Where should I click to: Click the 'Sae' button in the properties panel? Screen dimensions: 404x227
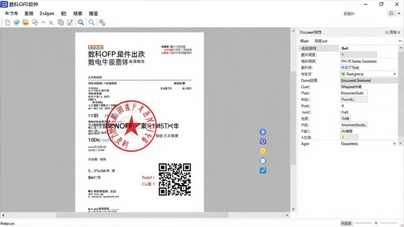click(346, 118)
